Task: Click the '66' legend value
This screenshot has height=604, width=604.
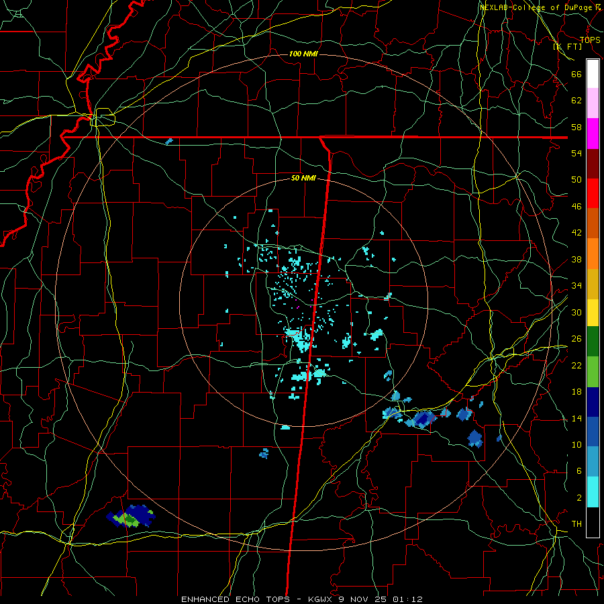Action: (x=576, y=74)
